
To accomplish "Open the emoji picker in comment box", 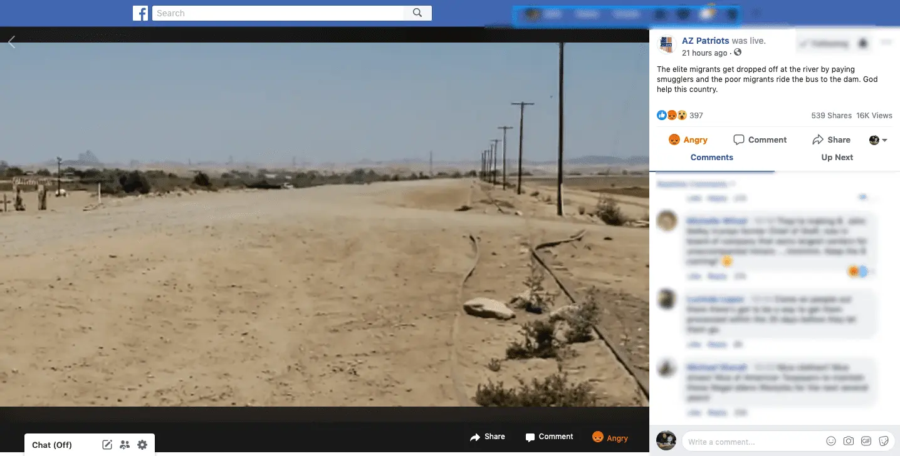I will click(x=831, y=441).
